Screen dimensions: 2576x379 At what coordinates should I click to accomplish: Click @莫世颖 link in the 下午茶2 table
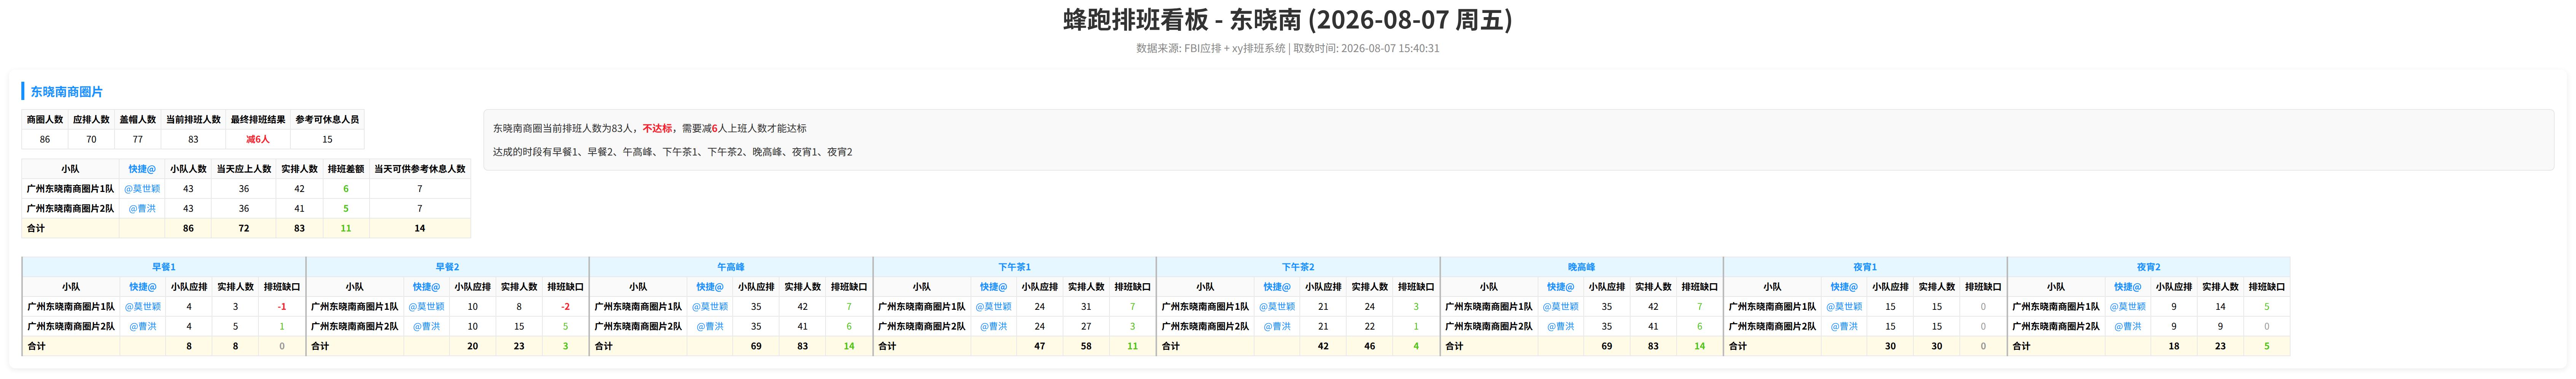tap(1277, 307)
